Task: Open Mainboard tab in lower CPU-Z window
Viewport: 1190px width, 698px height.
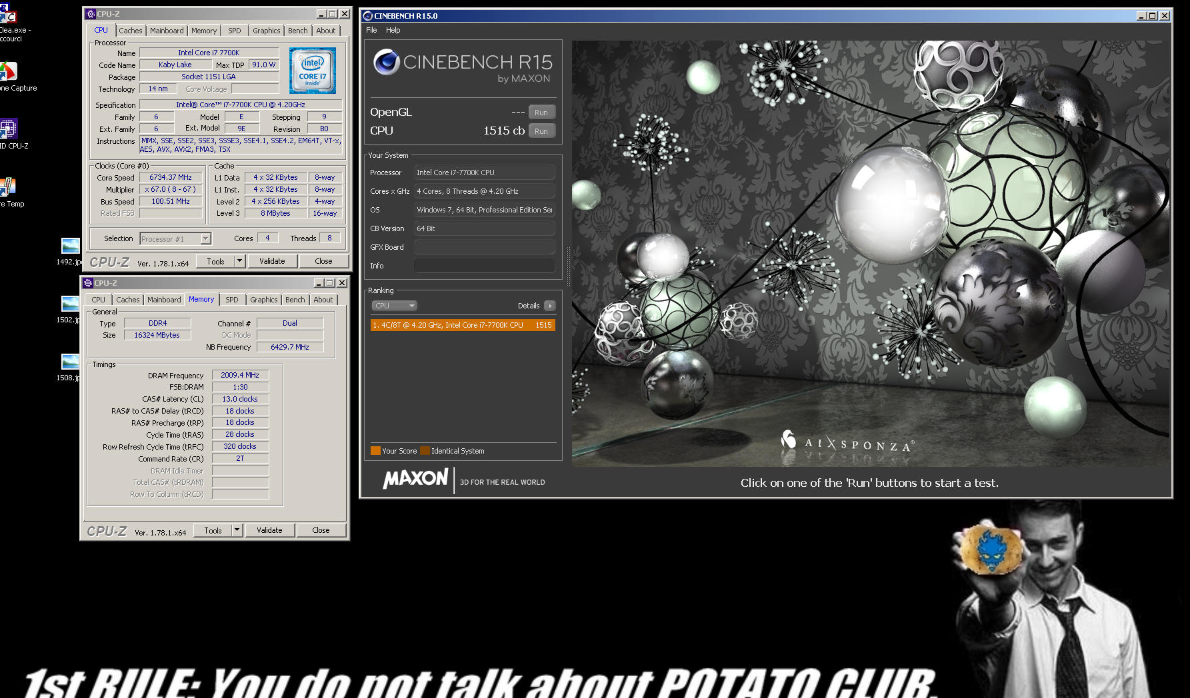Action: pos(164,300)
